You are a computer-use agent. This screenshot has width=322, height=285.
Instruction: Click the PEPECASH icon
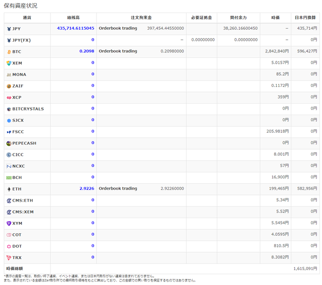pos(9,143)
